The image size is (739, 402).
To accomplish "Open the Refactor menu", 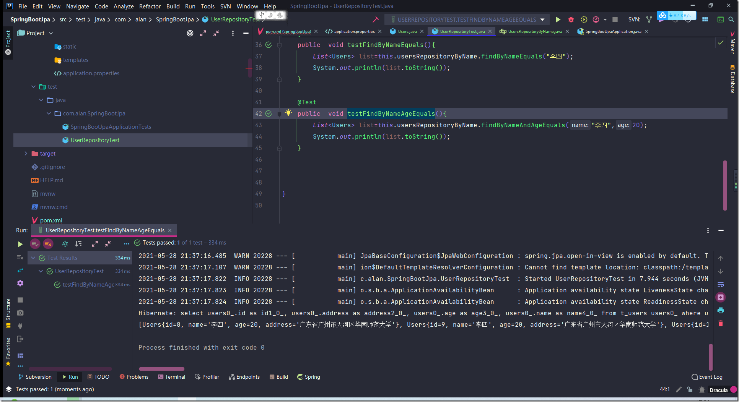I will tap(150, 6).
